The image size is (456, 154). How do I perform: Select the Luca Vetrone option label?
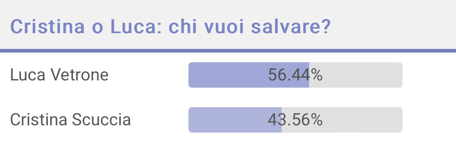tap(59, 75)
